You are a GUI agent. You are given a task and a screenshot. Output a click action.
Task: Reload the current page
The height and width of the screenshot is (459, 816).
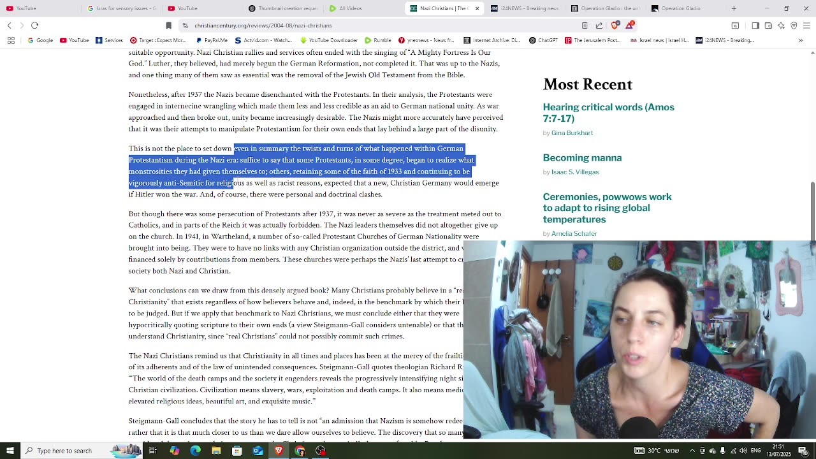[x=35, y=25]
